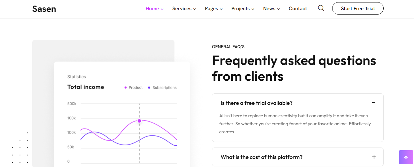The width and height of the screenshot is (414, 167).
Task: Open the Home dropdown menu
Action: coord(154,9)
